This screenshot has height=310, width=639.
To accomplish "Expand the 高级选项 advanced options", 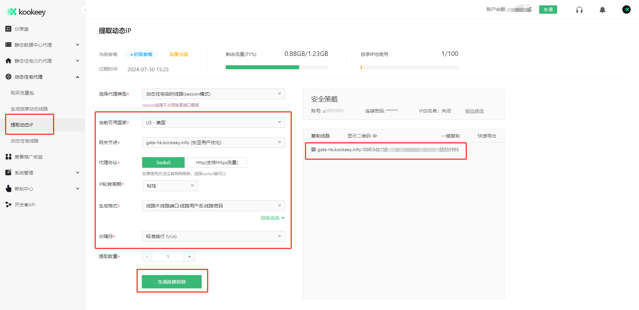I will pos(272,218).
